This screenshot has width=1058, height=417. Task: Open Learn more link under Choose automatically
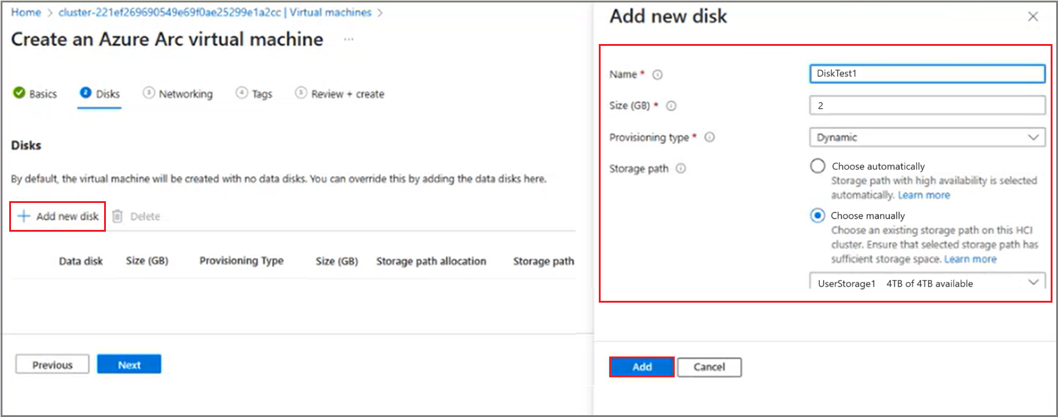[924, 195]
